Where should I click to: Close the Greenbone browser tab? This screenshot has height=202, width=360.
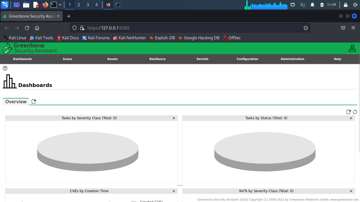coord(58,16)
